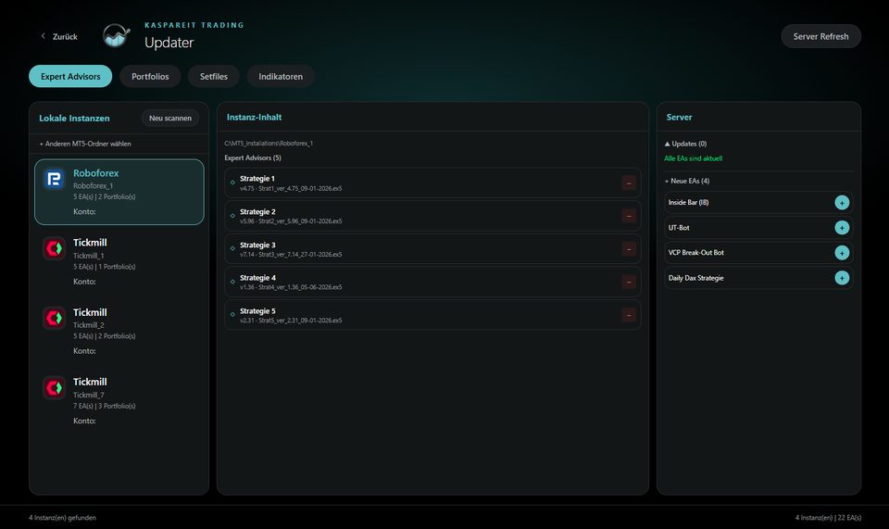Add UT-Bot with plus icon
Image resolution: width=889 pixels, height=529 pixels.
842,228
